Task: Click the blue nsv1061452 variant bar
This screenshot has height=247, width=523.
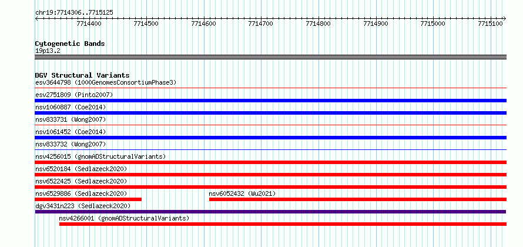Action: [x=270, y=138]
